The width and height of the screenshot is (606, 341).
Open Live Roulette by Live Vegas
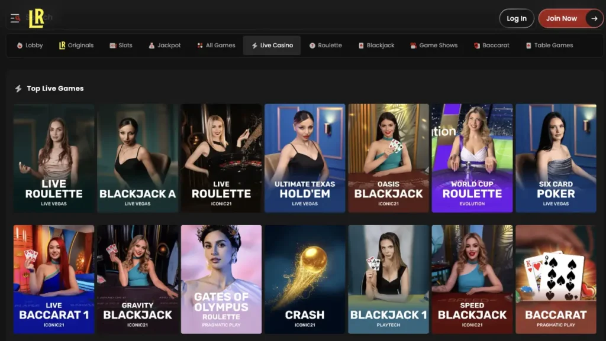point(54,158)
